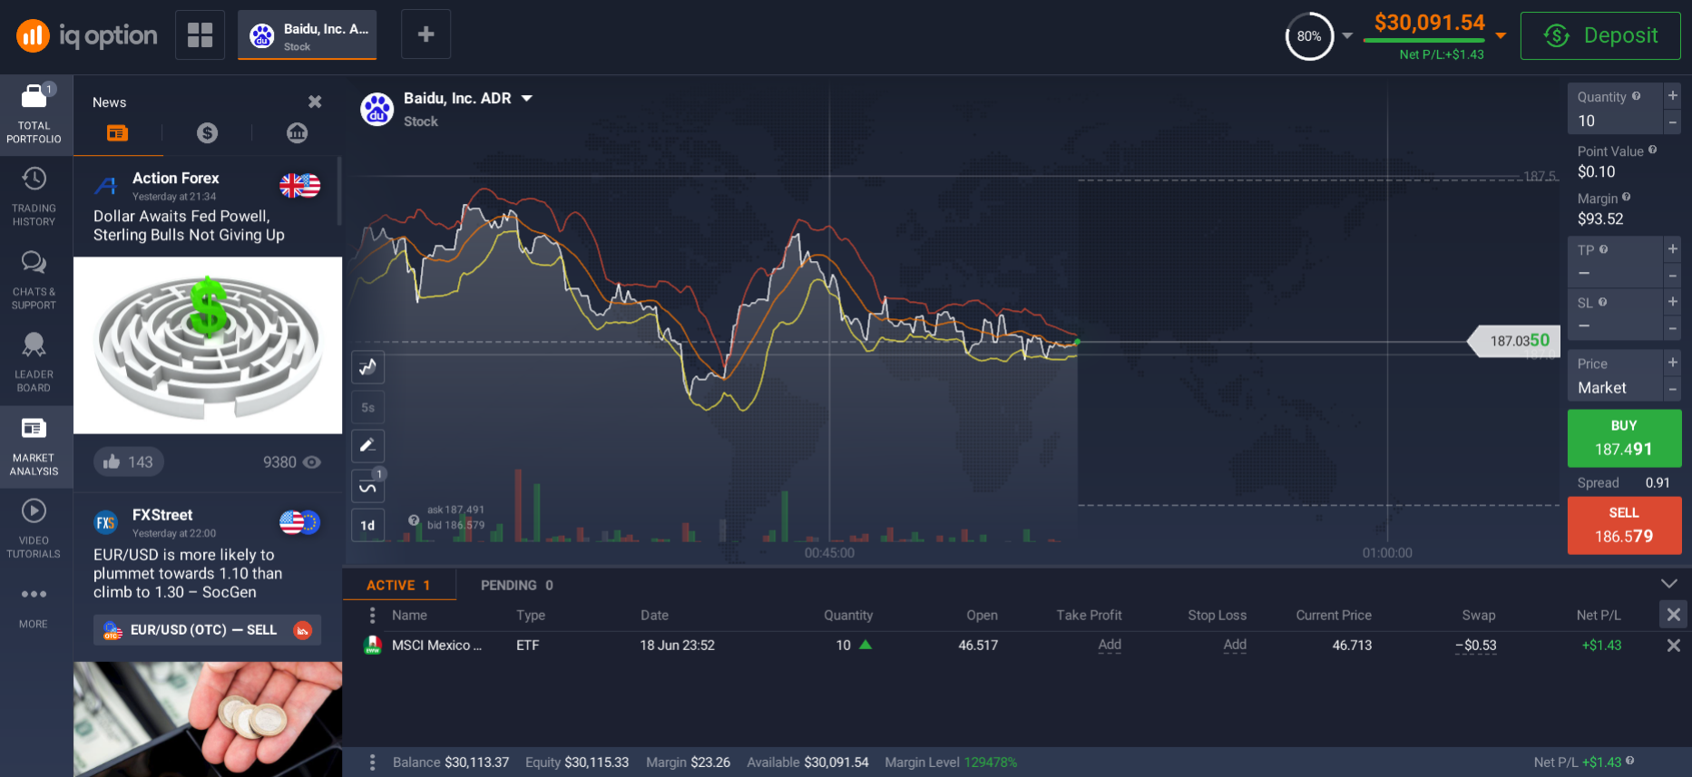Open the Leader Board
Image resolution: width=1692 pixels, height=777 pixels.
[34, 363]
